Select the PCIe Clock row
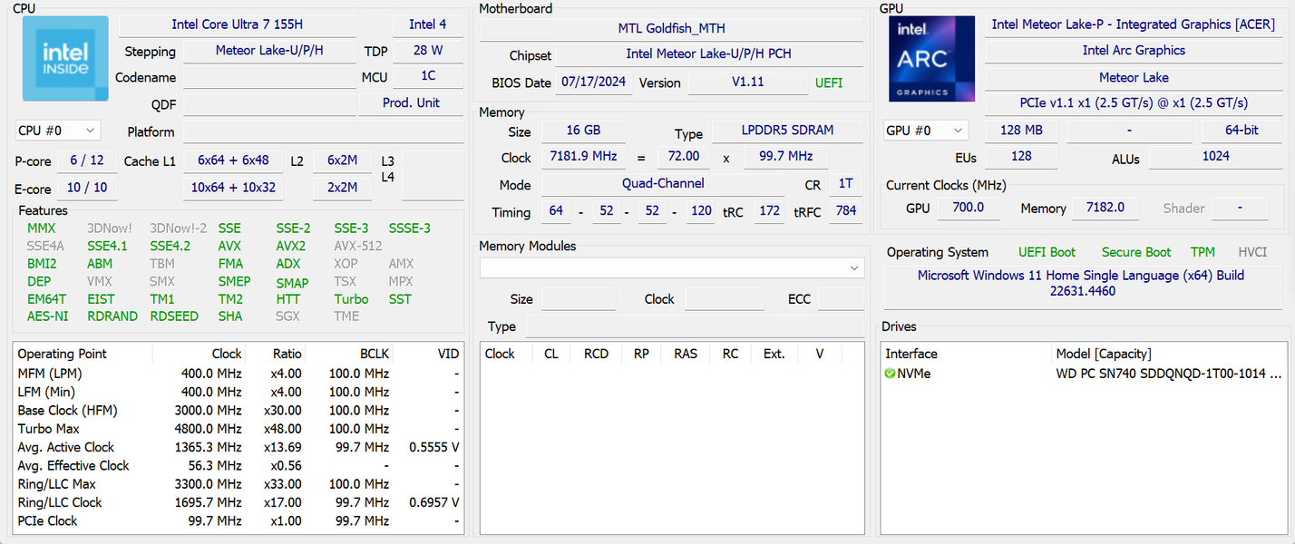The width and height of the screenshot is (1295, 544). [239, 521]
